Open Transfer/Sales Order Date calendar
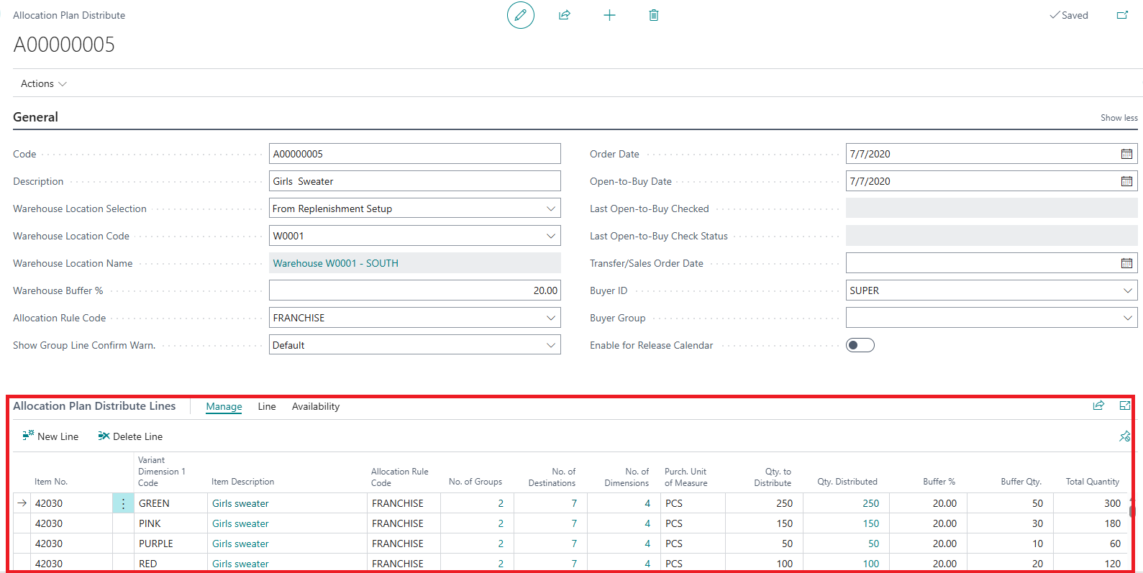Screen dimensions: 1143x573 (x=1126, y=263)
